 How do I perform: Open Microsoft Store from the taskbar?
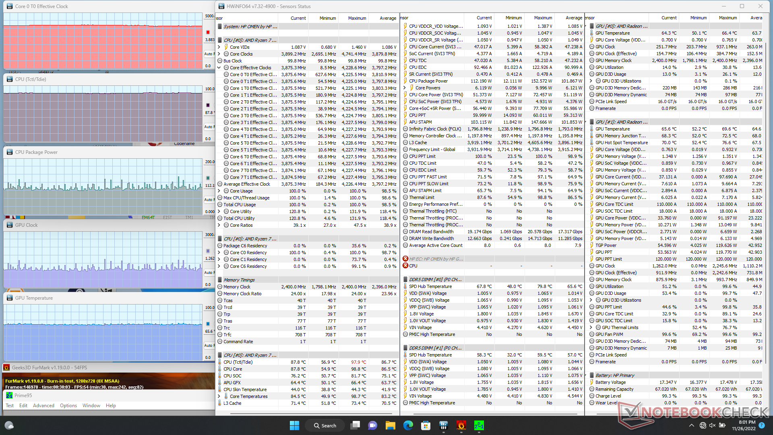point(426,425)
